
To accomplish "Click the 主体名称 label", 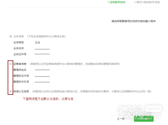I will click(x=19, y=48).
